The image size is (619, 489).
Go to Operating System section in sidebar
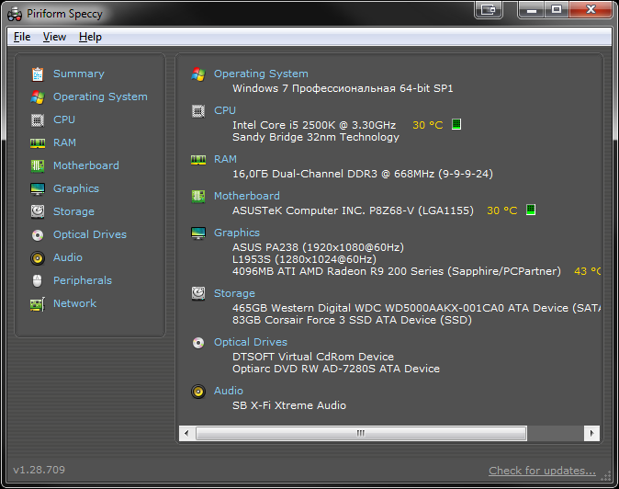click(x=100, y=97)
